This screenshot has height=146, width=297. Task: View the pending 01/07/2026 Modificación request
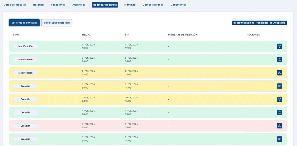pos(279,73)
